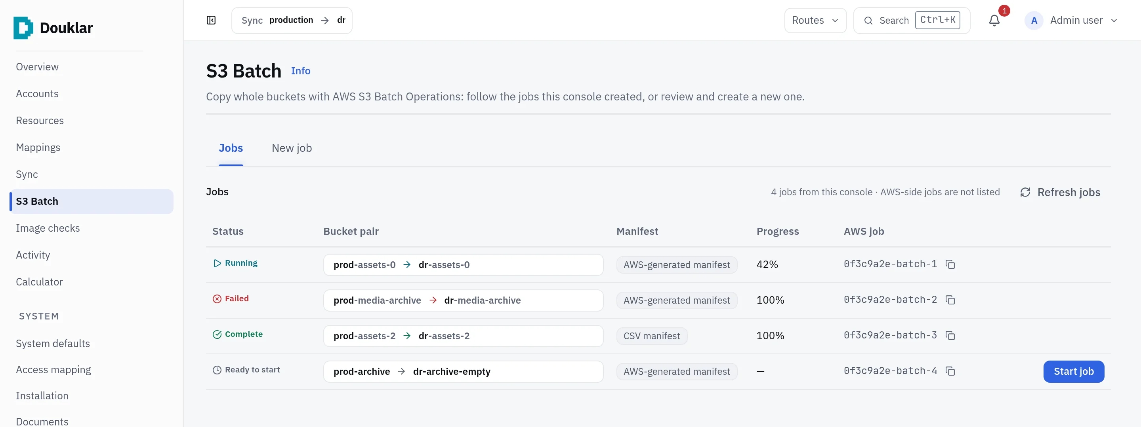Viewport: 1141px width, 427px height.
Task: Select the prod-assets-2 to dr-assets-2 pair
Action: (463, 336)
